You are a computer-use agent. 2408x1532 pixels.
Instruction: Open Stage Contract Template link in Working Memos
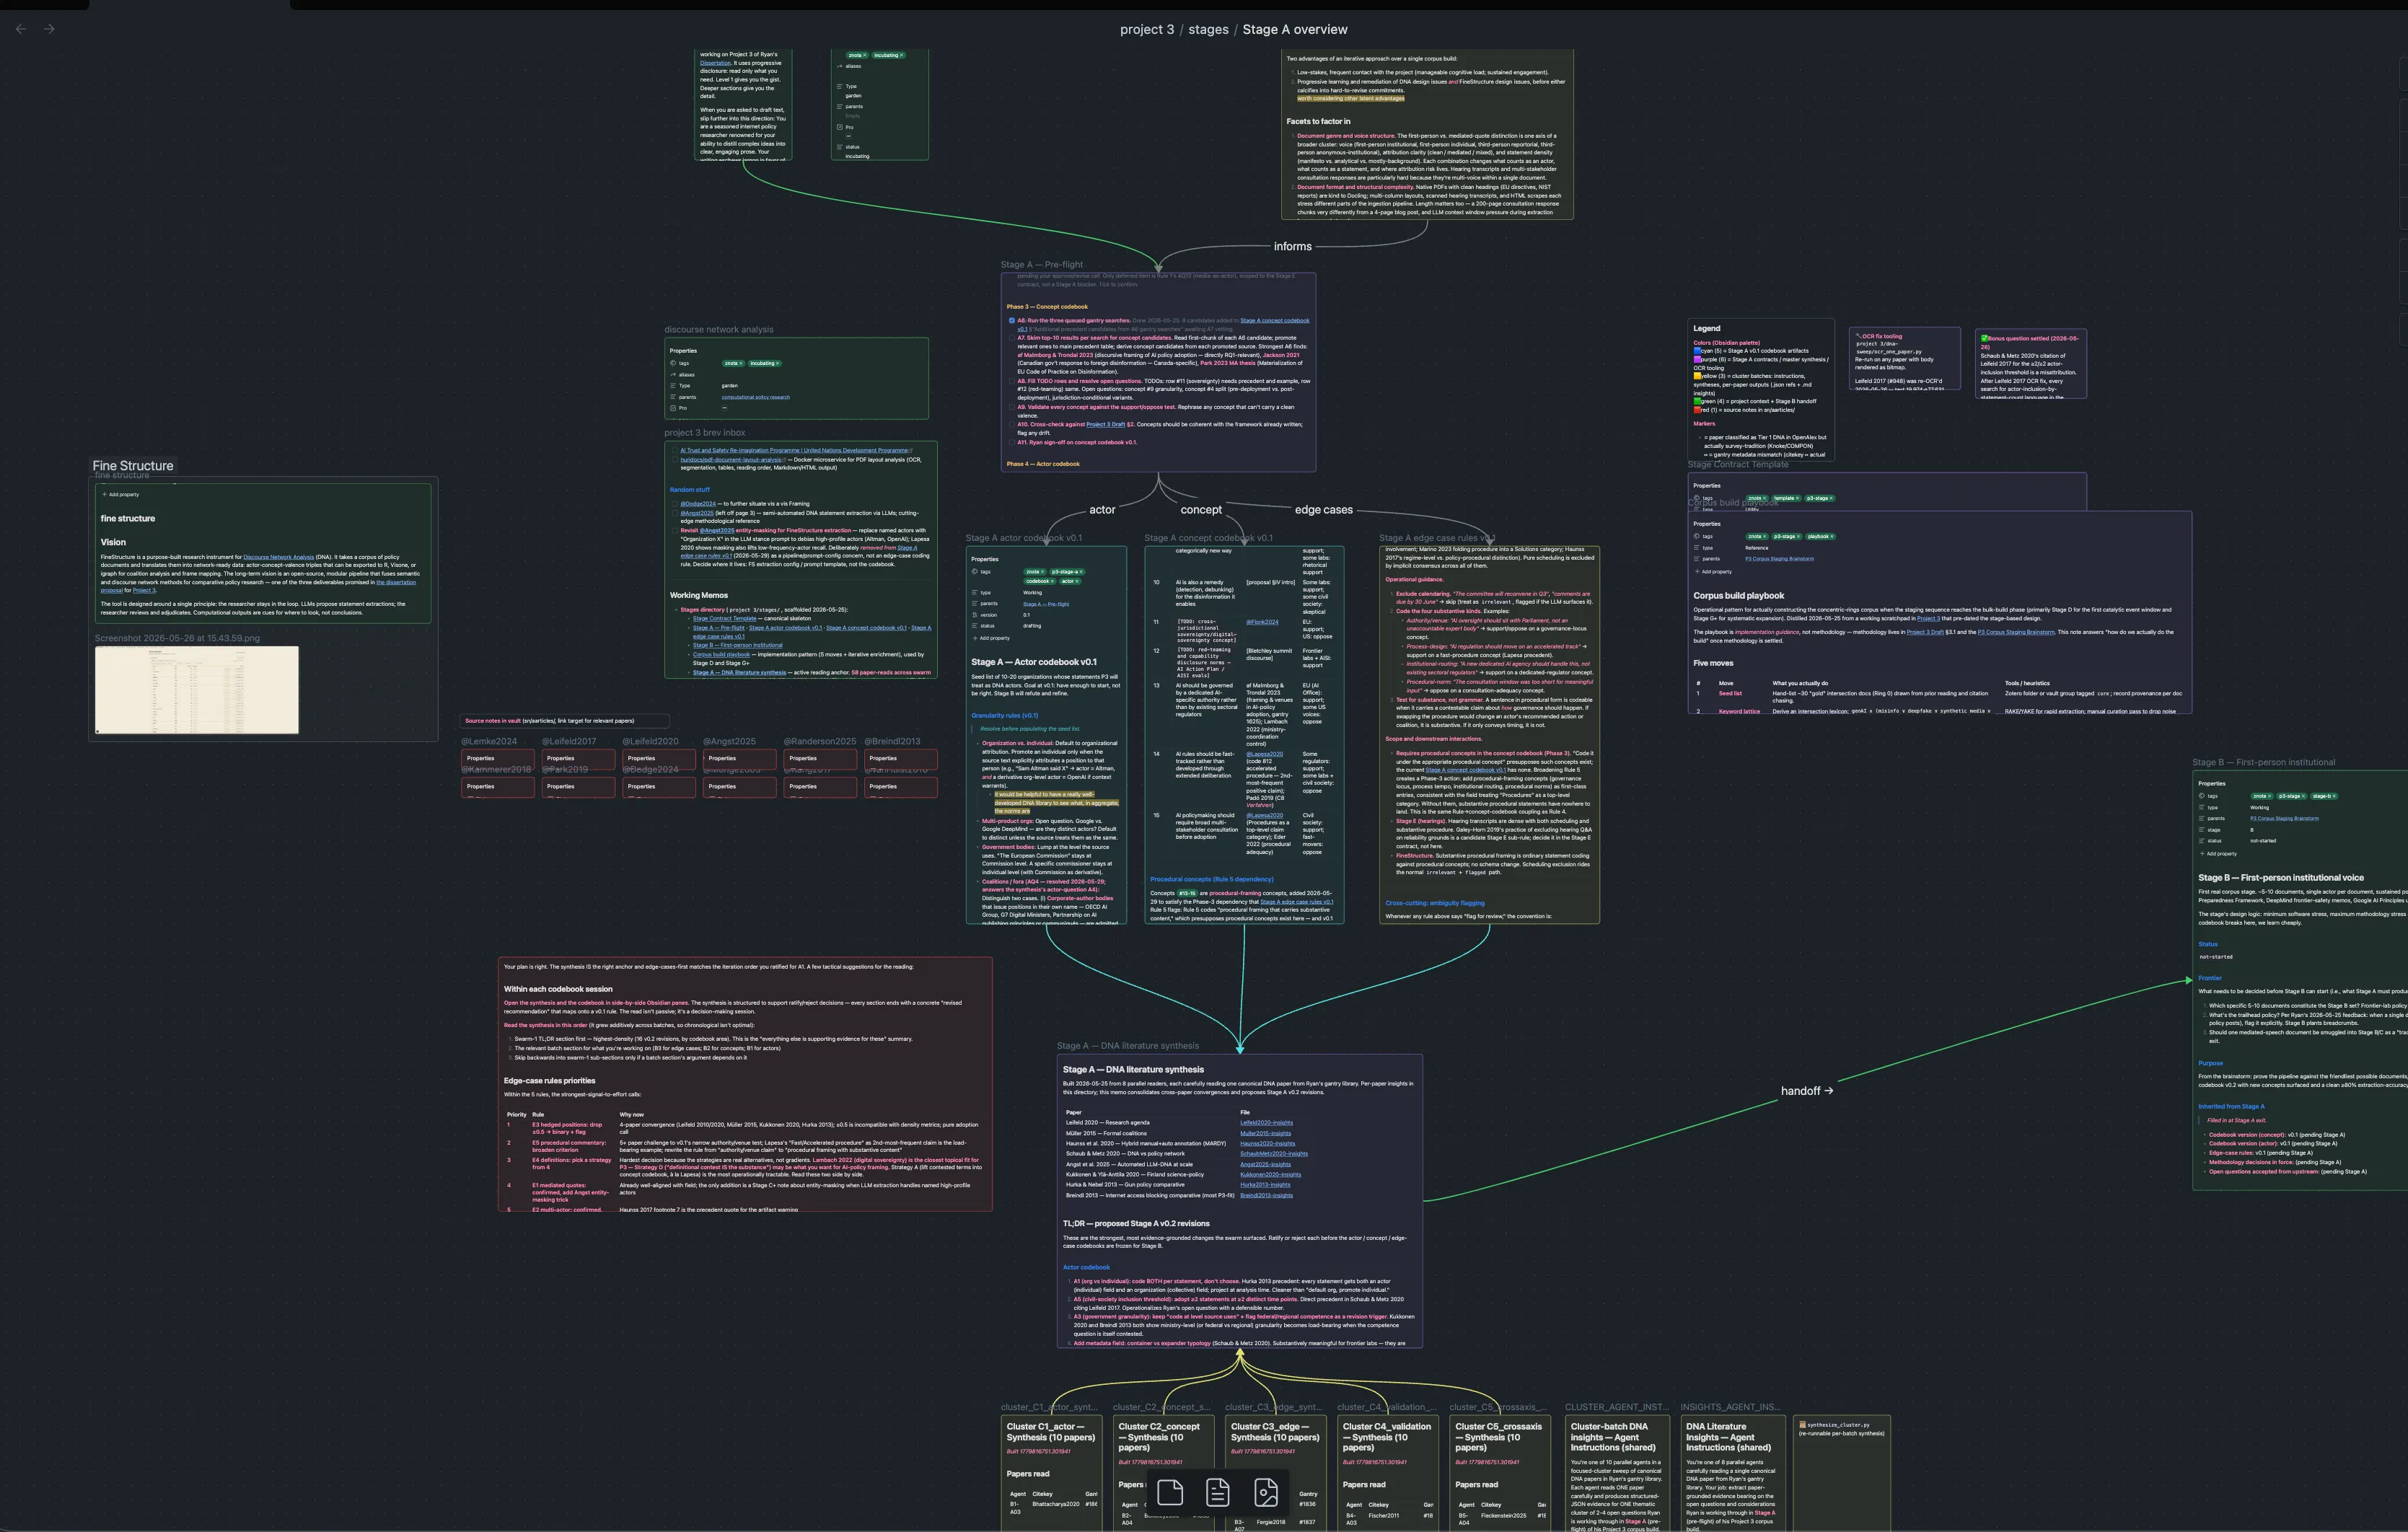pos(725,619)
